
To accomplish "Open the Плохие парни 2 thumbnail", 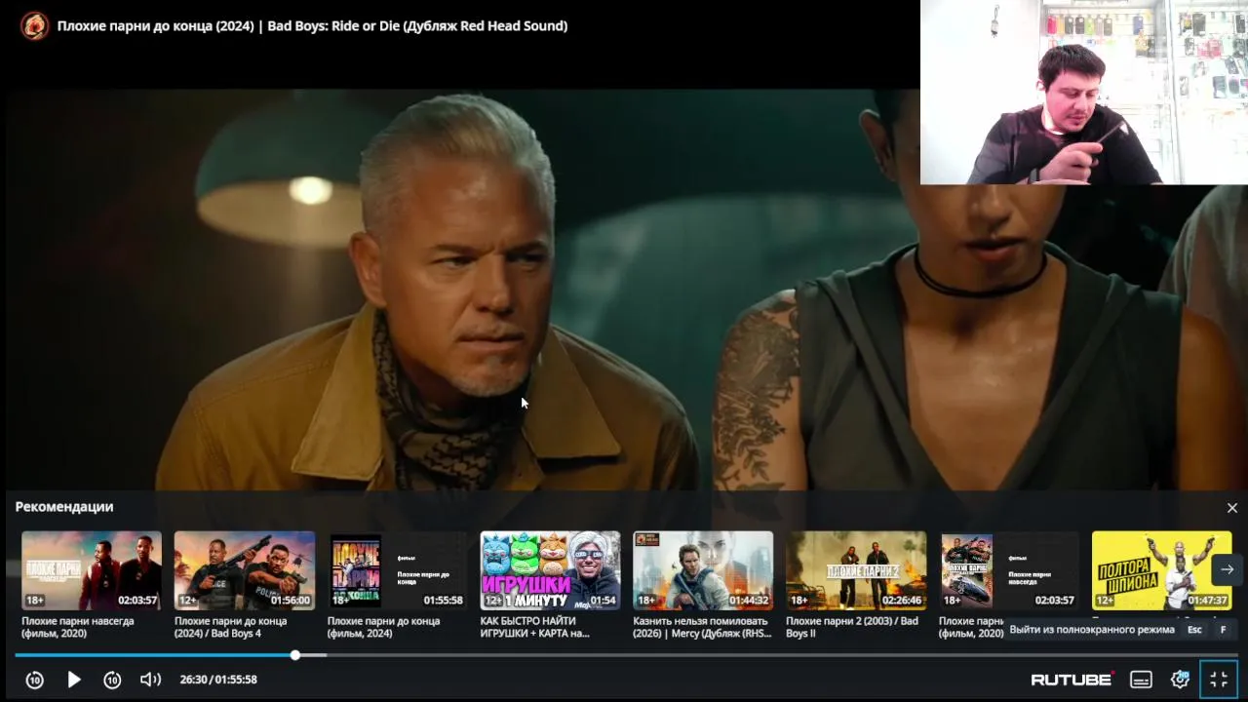I will coord(856,570).
